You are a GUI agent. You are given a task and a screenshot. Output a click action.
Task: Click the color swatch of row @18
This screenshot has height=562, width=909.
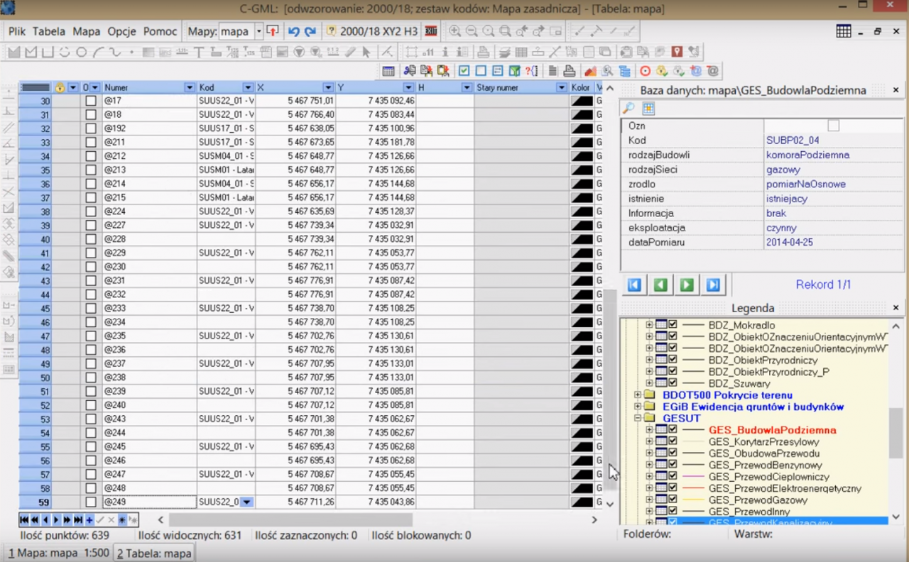click(x=582, y=115)
